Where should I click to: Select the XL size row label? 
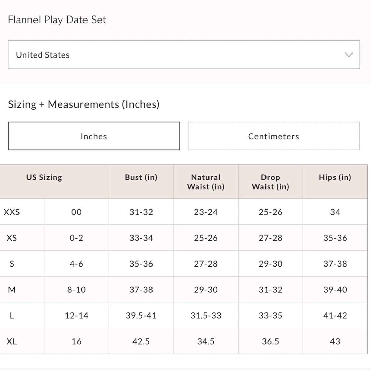(x=12, y=341)
